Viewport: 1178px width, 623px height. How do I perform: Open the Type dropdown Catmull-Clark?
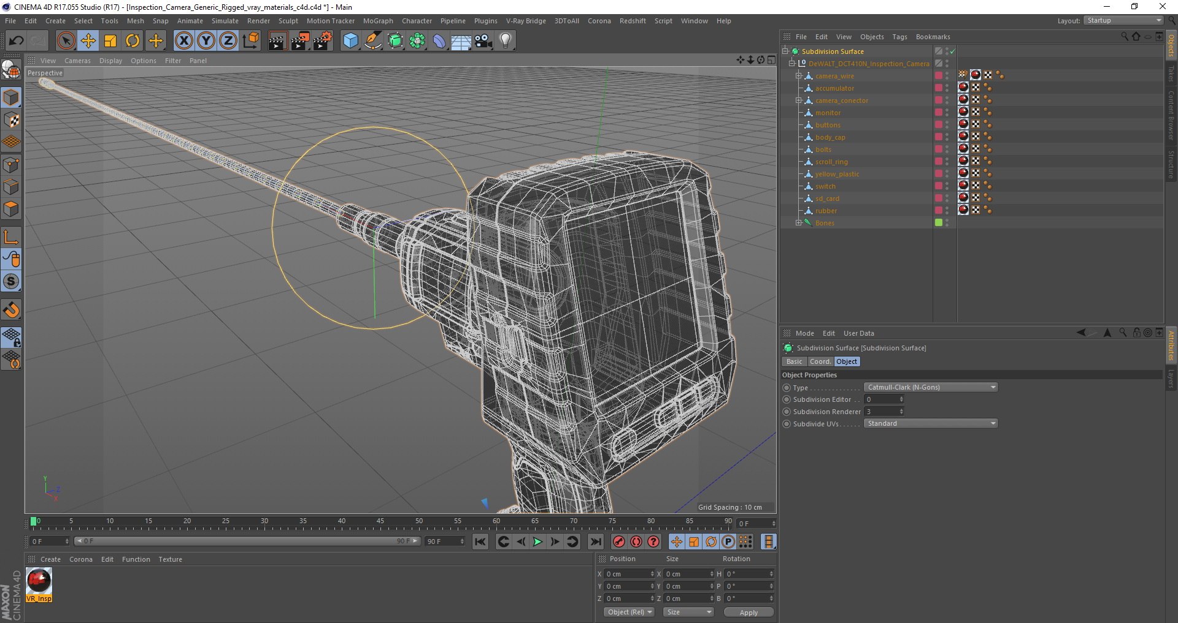point(931,387)
